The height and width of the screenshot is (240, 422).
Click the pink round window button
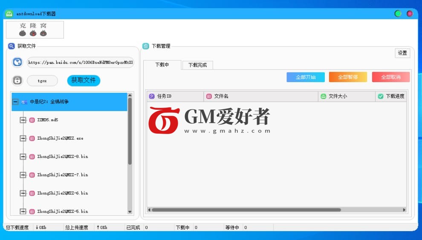pyautogui.click(x=410, y=14)
